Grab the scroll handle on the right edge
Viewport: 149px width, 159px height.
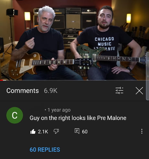[147, 76]
